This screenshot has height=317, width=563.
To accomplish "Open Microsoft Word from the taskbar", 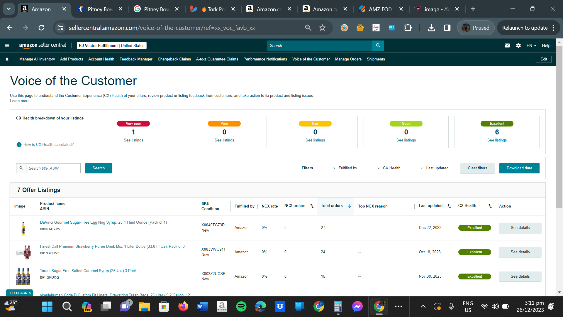I will (x=203, y=307).
